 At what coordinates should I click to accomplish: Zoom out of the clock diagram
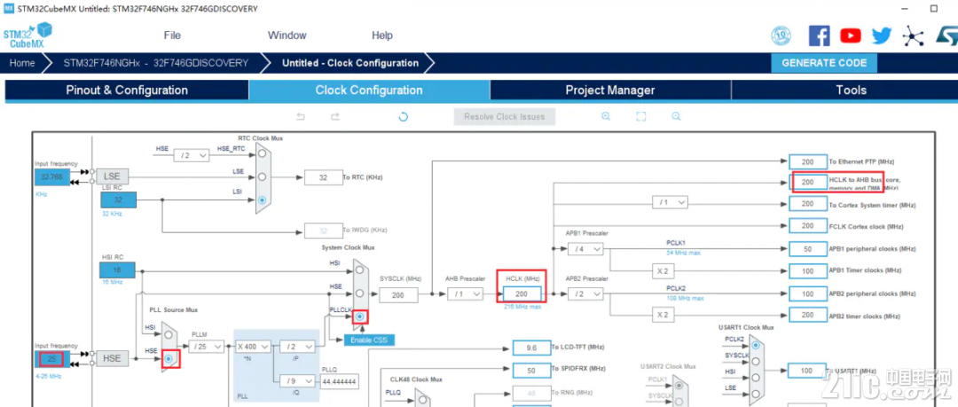point(676,116)
